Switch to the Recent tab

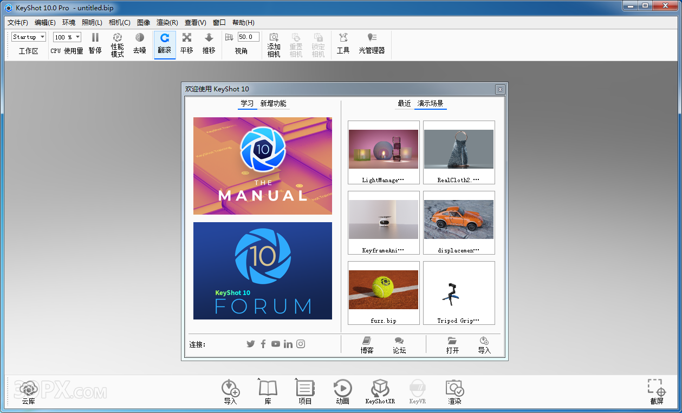(404, 104)
